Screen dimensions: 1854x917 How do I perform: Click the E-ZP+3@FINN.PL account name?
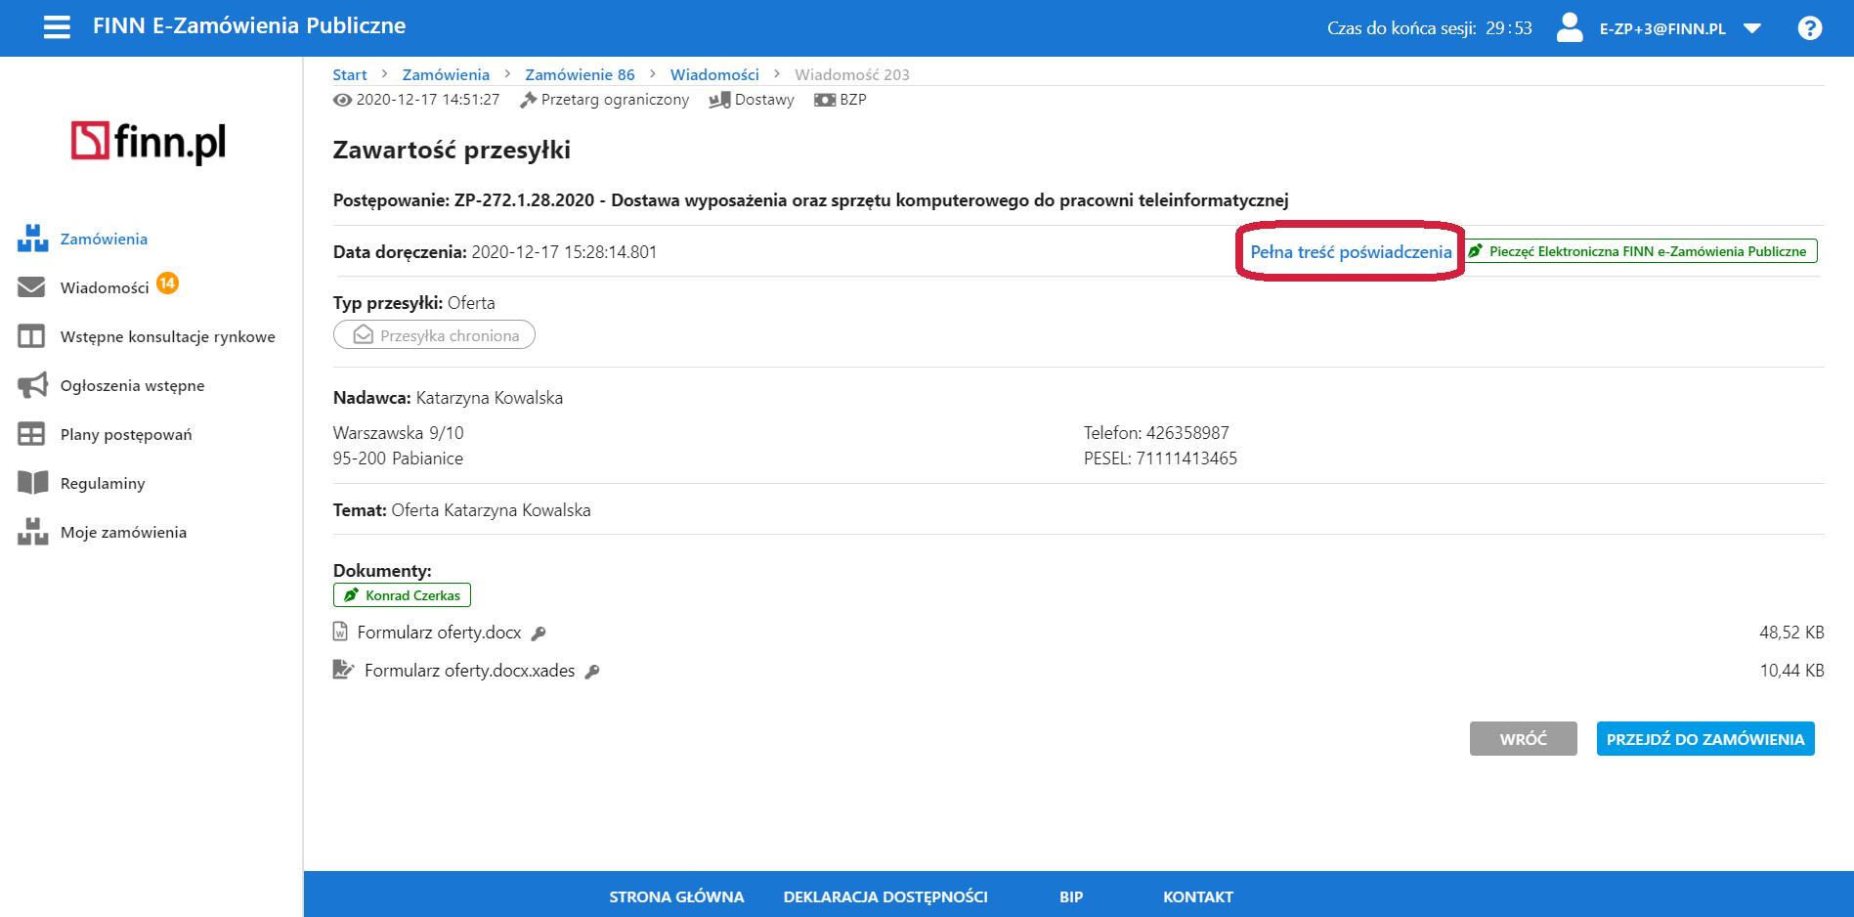(1662, 29)
